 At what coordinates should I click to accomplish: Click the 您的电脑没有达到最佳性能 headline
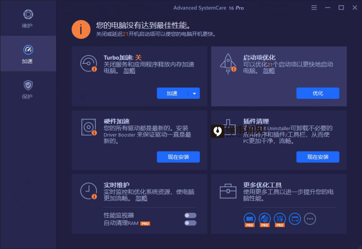pyautogui.click(x=143, y=25)
